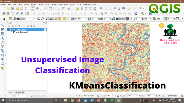Viewport: 184px width, 103px height.
Task: Click the Type to locate search field
Action: point(14,96)
